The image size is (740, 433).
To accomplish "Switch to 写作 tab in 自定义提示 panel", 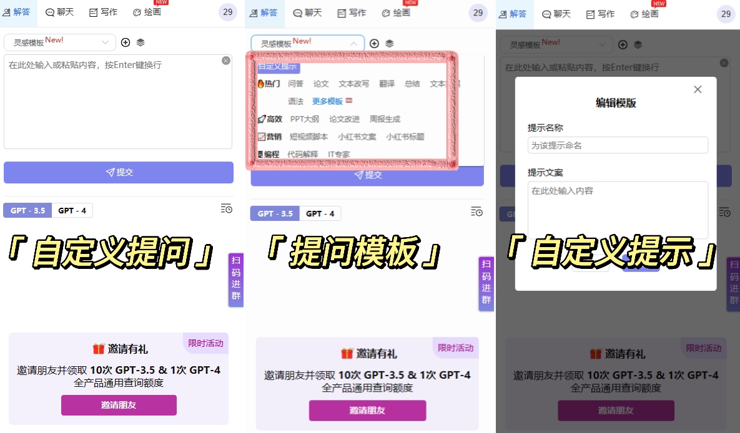I will point(600,14).
